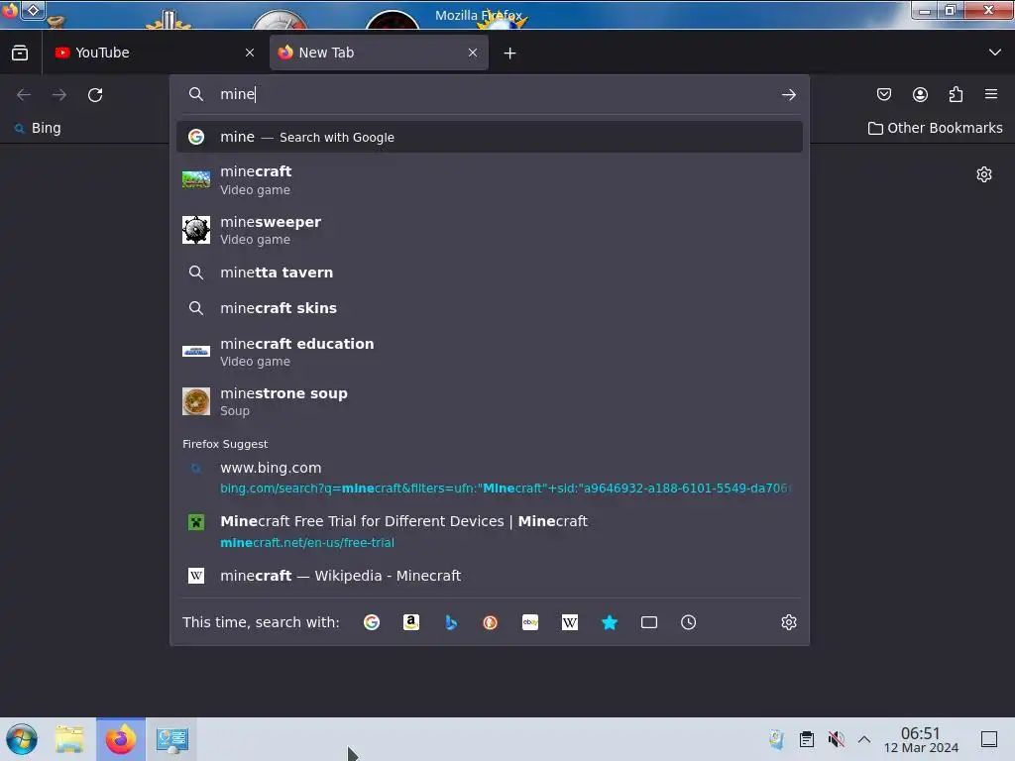Open new tab page personalize gear
The height and width of the screenshot is (761, 1015).
point(984,174)
